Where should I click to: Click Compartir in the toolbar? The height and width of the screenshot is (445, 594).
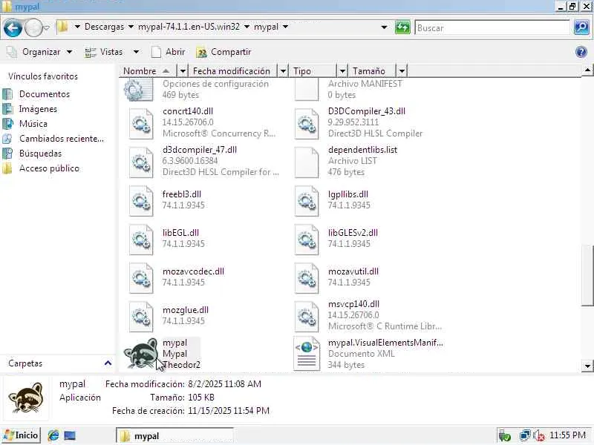tap(223, 52)
